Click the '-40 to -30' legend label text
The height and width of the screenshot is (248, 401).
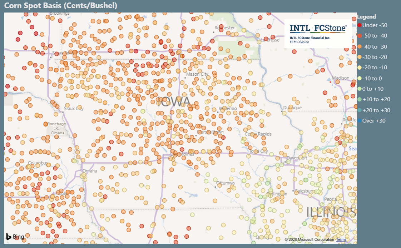[375, 46]
